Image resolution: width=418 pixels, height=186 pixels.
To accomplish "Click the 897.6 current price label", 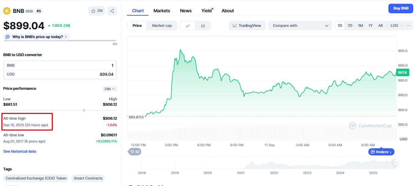I will pos(403,72).
